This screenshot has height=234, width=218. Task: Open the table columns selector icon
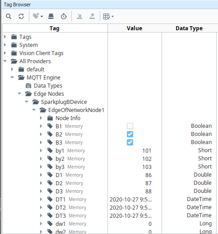[108, 16]
